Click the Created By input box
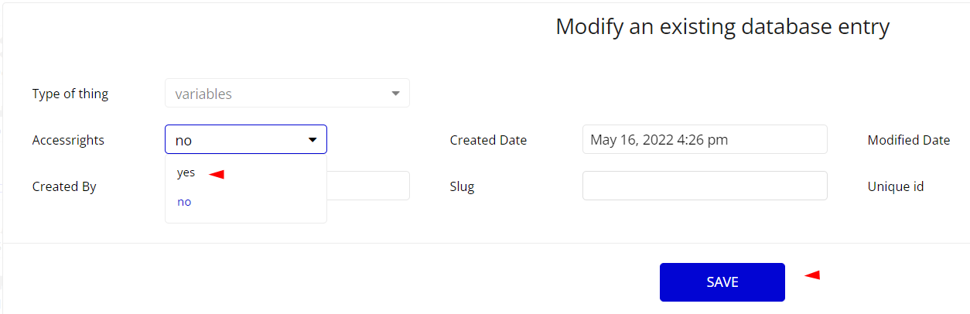970x314 pixels. (368, 186)
